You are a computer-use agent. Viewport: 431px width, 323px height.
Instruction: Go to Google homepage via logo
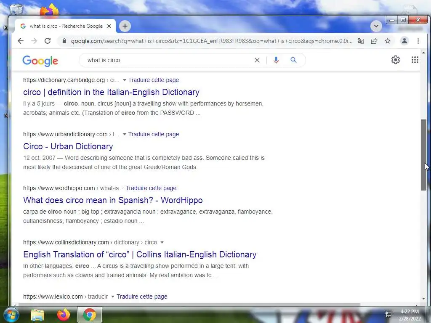pos(40,61)
